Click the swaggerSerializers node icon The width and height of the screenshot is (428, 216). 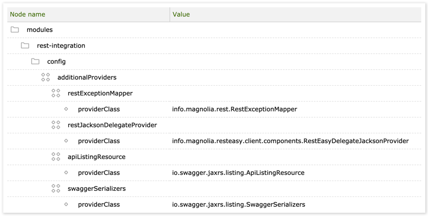click(x=56, y=189)
